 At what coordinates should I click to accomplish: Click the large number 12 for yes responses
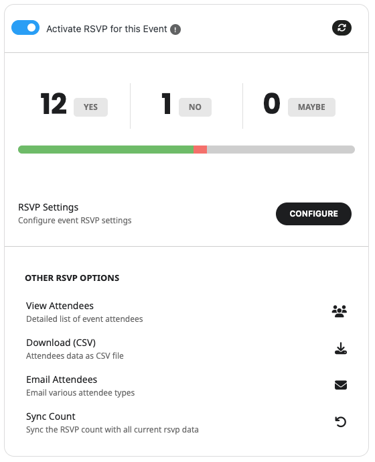click(x=54, y=103)
